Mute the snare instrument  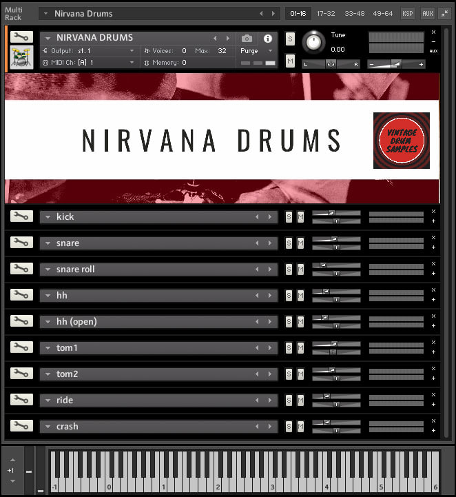pos(300,243)
